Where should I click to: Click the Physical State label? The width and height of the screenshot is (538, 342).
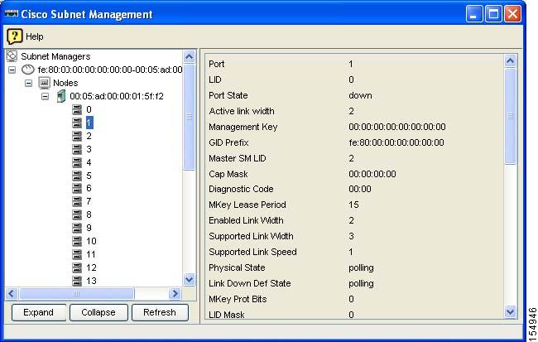[237, 267]
